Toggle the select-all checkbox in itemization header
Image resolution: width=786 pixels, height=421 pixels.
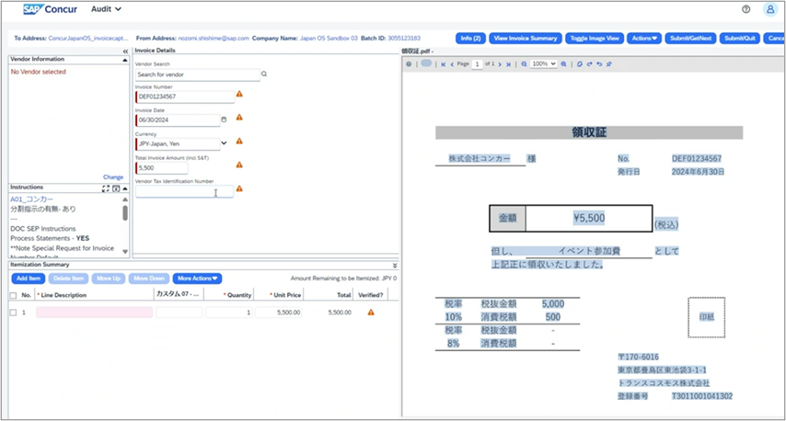click(13, 295)
